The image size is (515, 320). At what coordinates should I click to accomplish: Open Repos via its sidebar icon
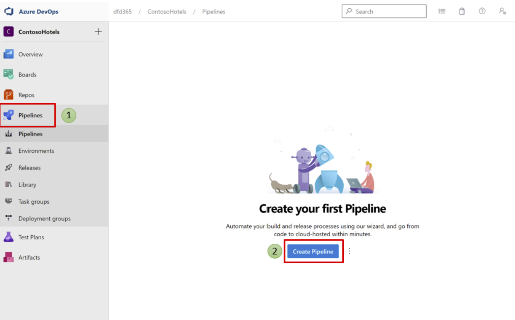click(8, 95)
